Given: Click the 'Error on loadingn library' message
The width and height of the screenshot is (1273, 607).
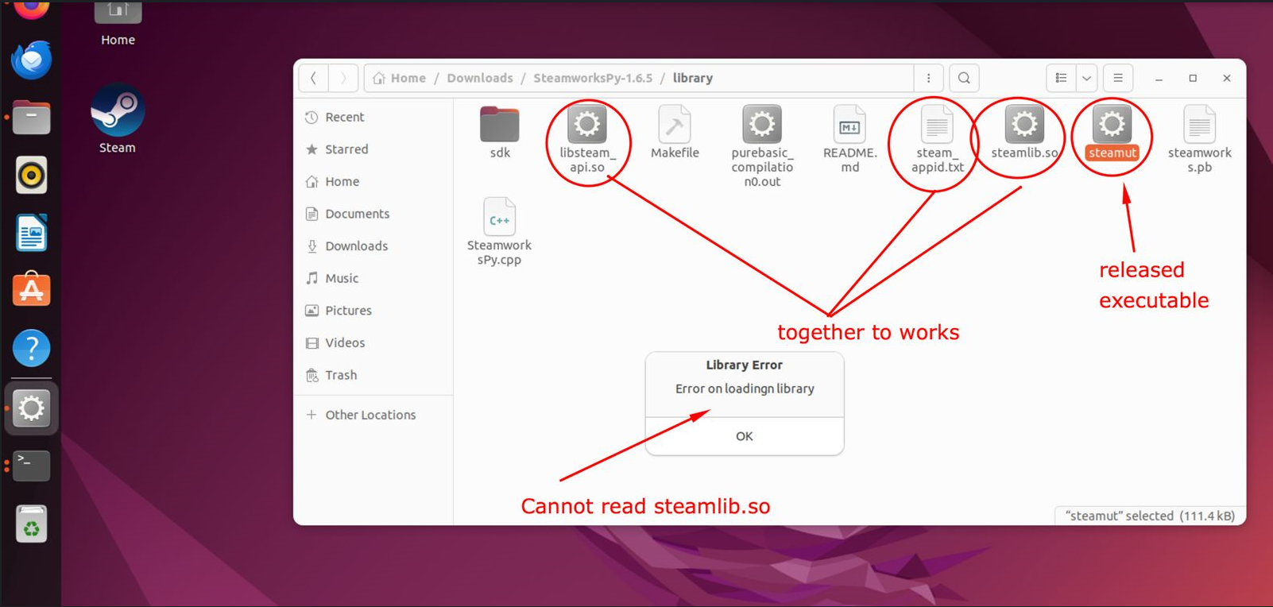Looking at the screenshot, I should [x=745, y=389].
